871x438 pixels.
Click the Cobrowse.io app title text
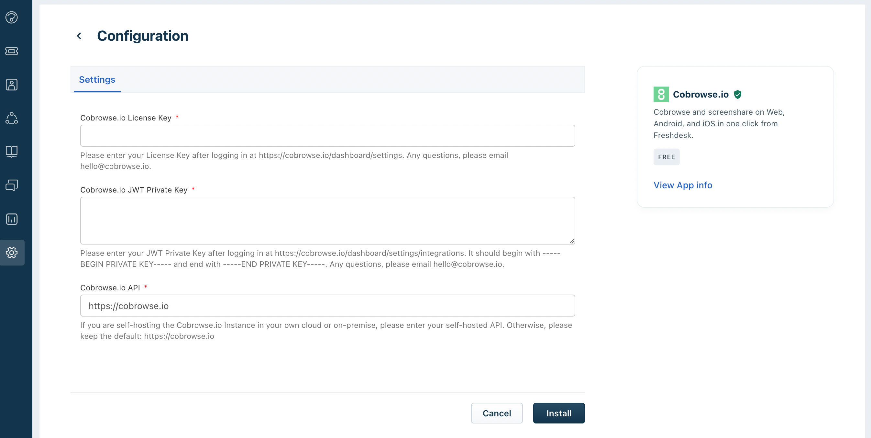[x=700, y=95]
